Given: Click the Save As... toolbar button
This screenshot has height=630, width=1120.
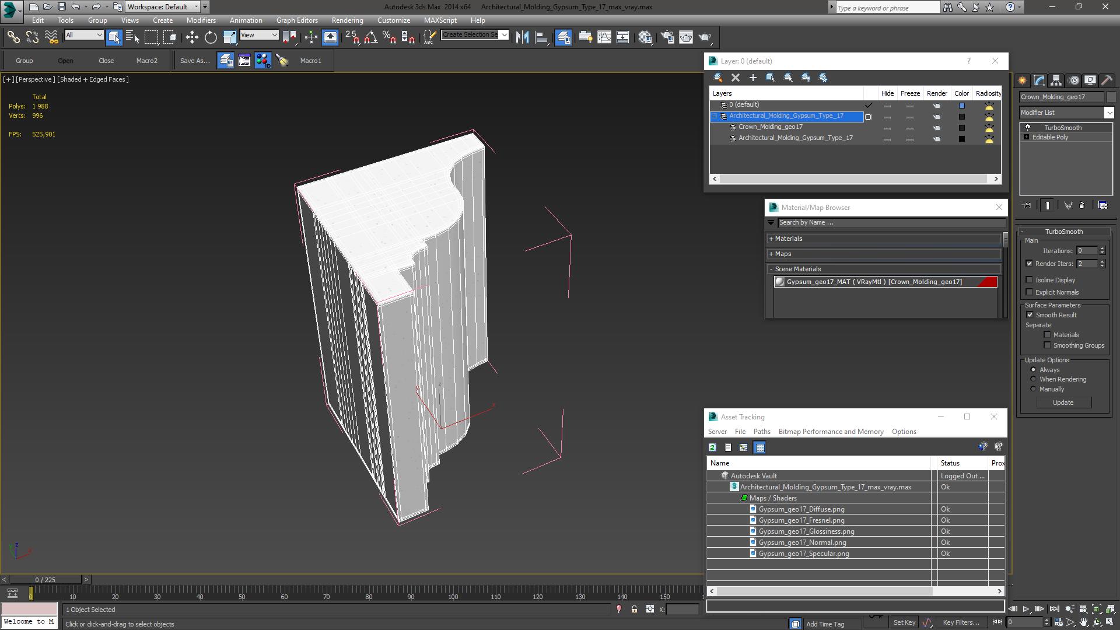Looking at the screenshot, I should click(x=194, y=61).
